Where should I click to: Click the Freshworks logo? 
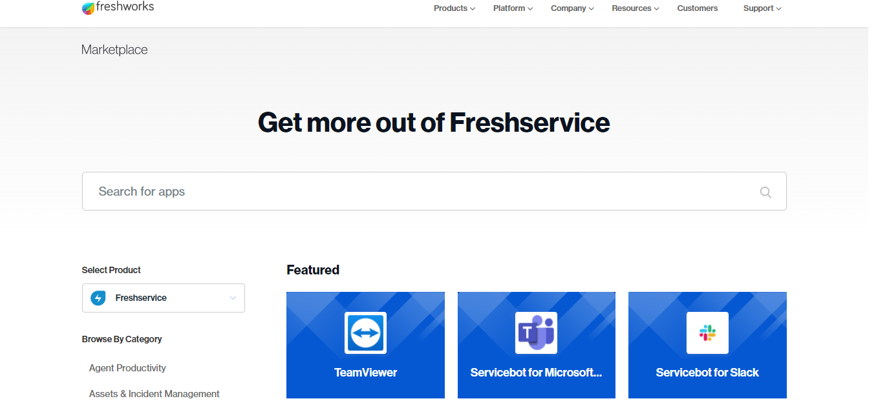[118, 8]
